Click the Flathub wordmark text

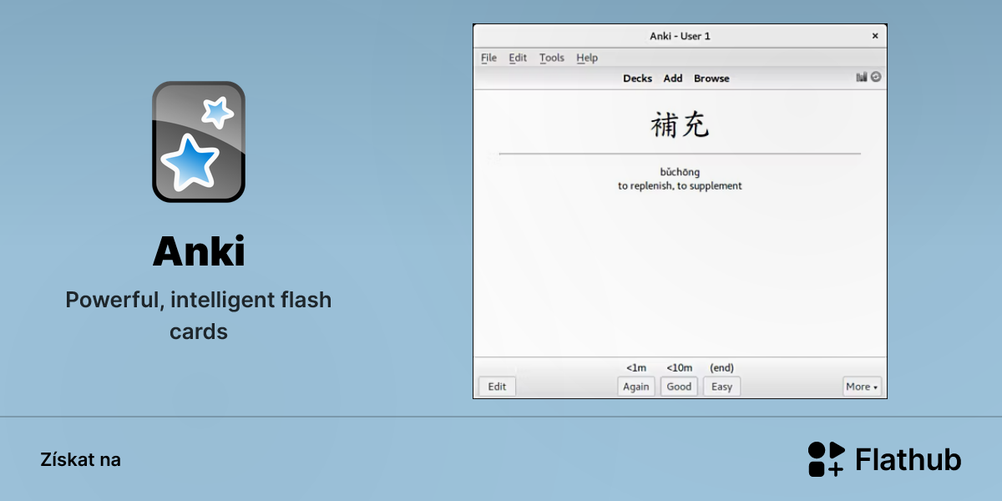[x=908, y=460]
